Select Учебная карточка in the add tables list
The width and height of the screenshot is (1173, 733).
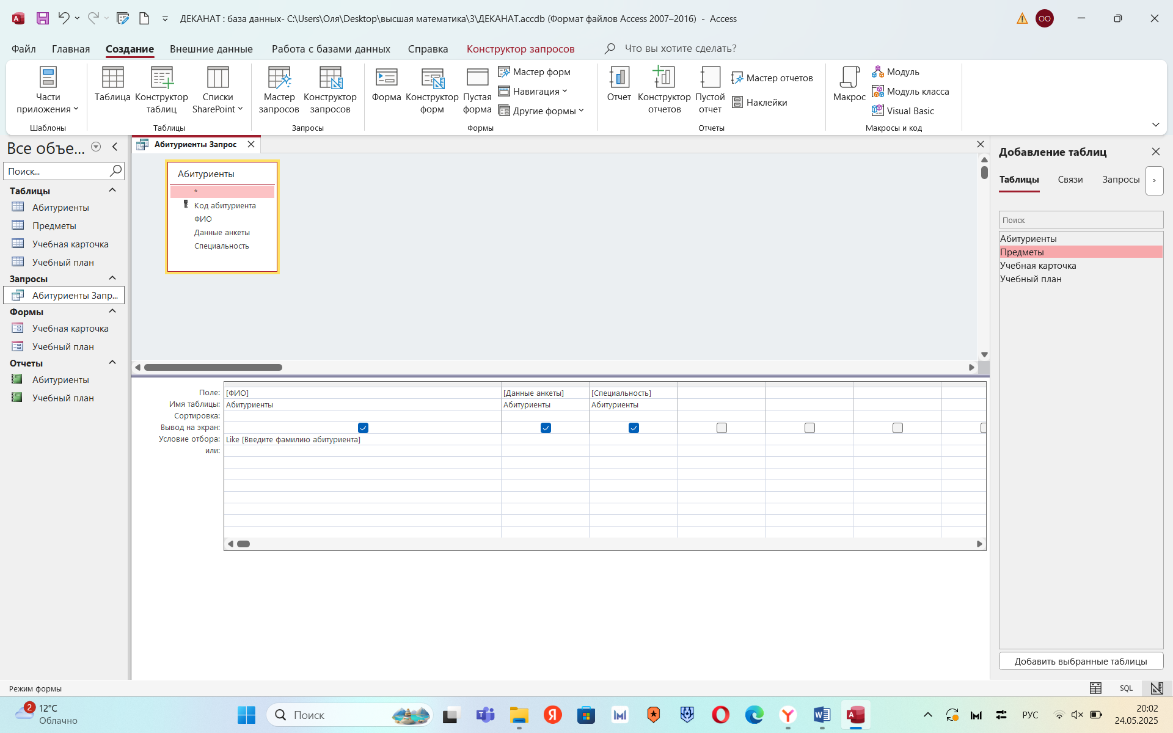click(x=1037, y=266)
